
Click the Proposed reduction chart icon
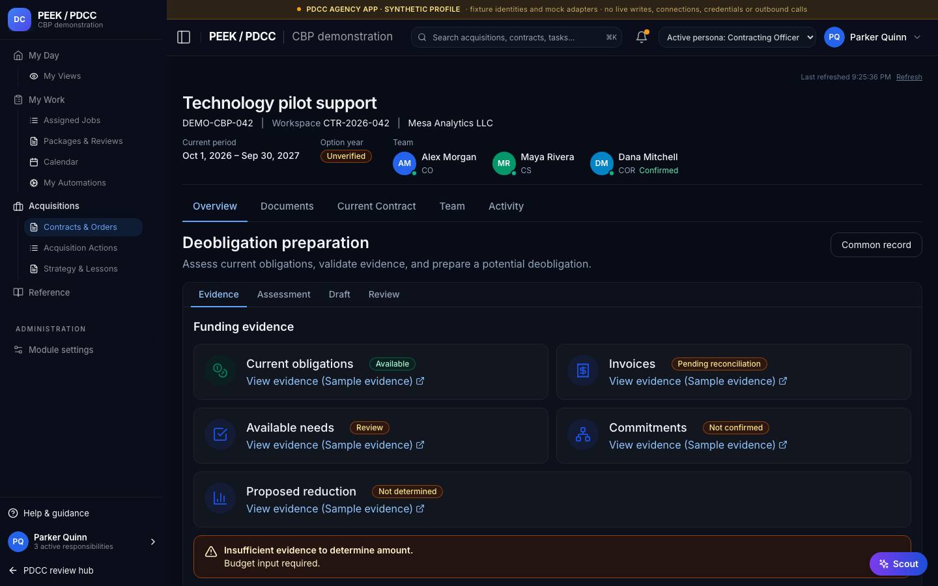tap(220, 499)
